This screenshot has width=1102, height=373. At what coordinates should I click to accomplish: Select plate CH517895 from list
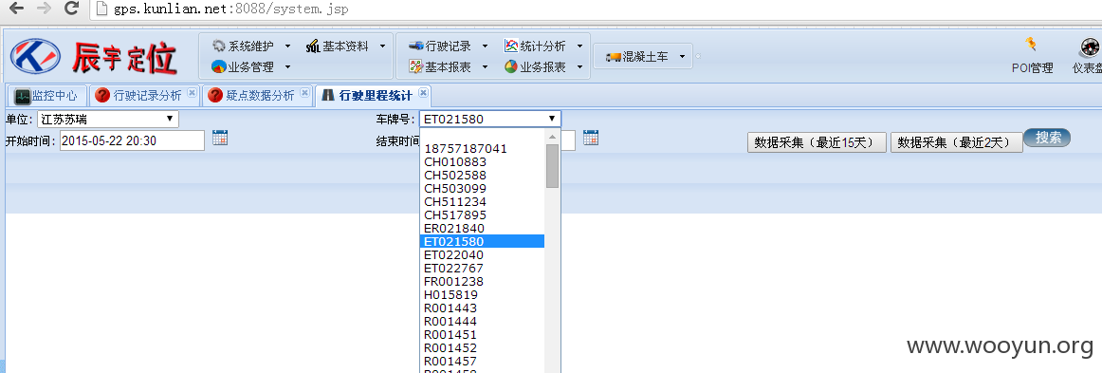(482, 215)
